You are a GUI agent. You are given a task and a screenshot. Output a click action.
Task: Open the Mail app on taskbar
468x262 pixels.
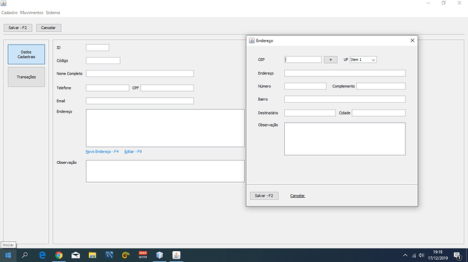click(75, 255)
